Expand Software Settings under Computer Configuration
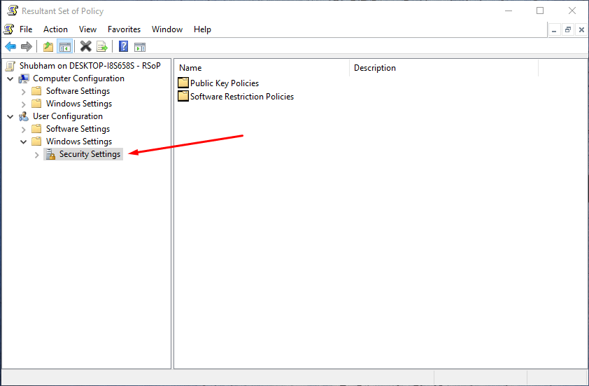 24,91
